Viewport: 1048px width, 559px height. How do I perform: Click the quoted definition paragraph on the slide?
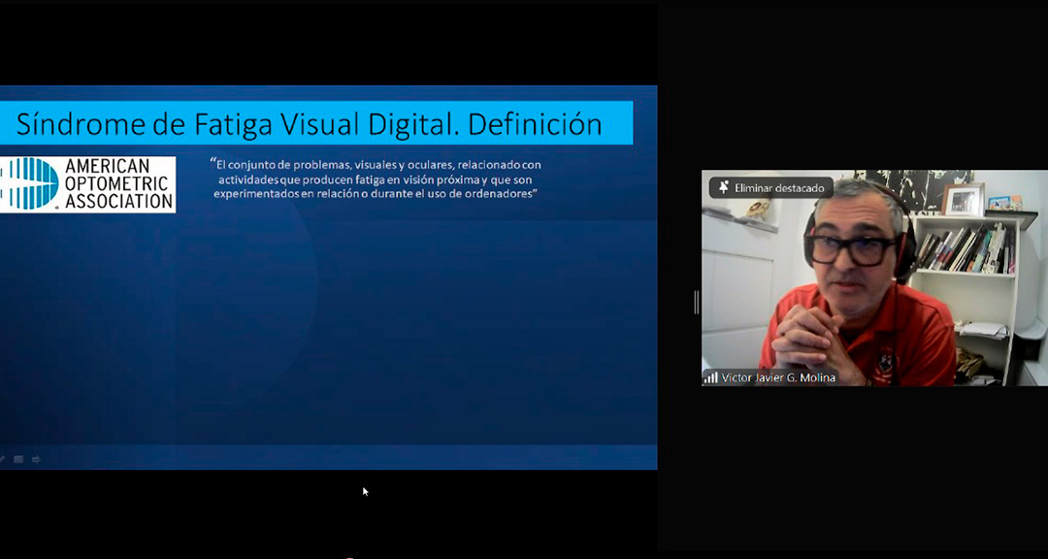(x=377, y=179)
